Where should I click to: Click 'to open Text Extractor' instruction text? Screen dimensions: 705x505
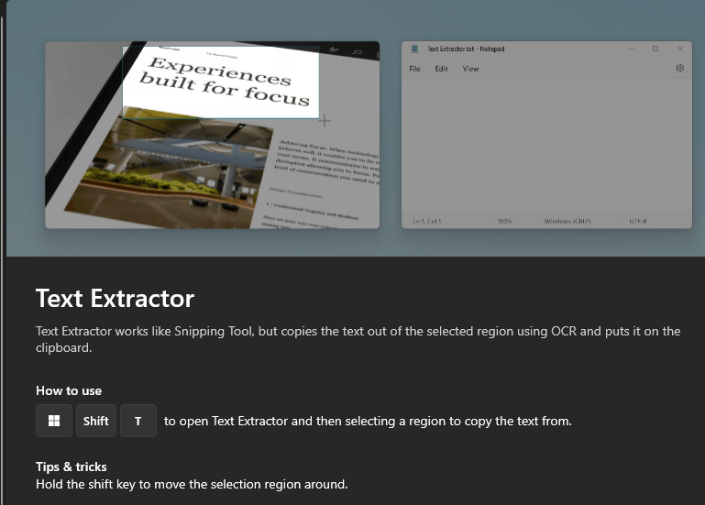368,422
